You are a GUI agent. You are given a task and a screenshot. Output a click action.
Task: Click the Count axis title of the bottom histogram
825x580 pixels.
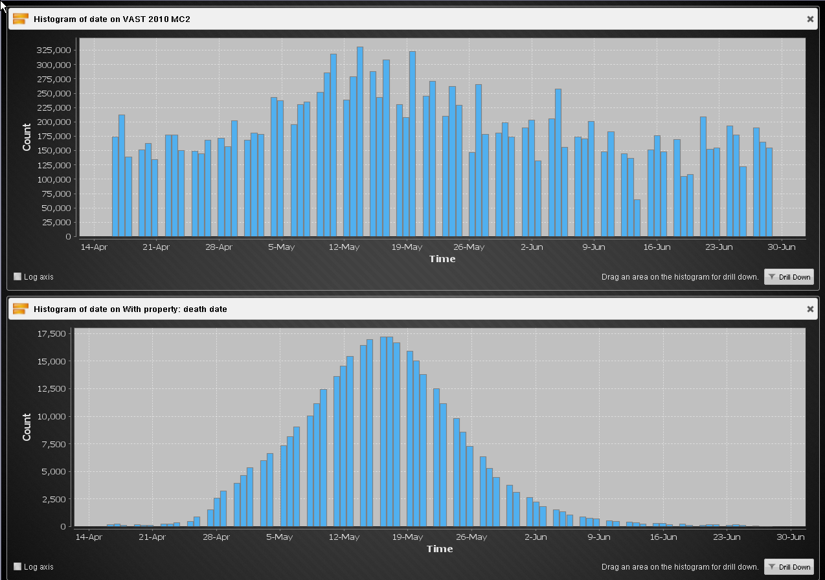(27, 427)
